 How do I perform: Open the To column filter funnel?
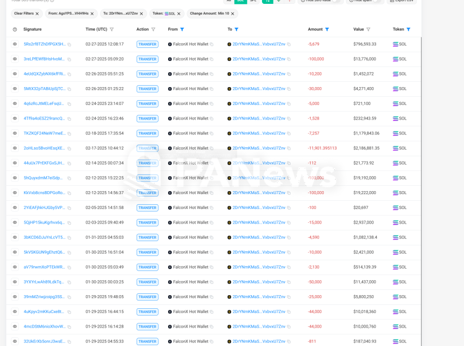tap(236, 30)
